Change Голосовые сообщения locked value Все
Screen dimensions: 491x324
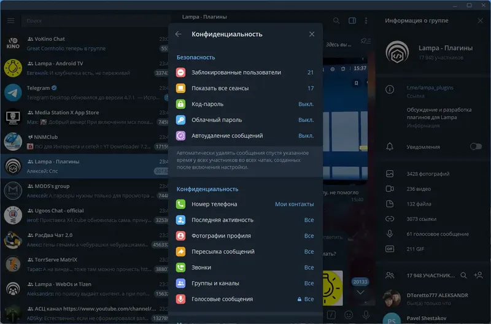(306, 299)
